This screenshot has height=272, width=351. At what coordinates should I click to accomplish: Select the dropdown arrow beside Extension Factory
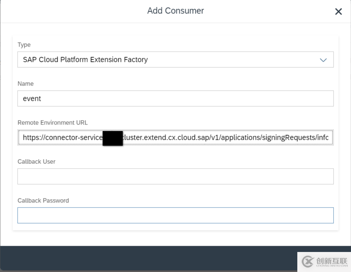[x=323, y=59]
